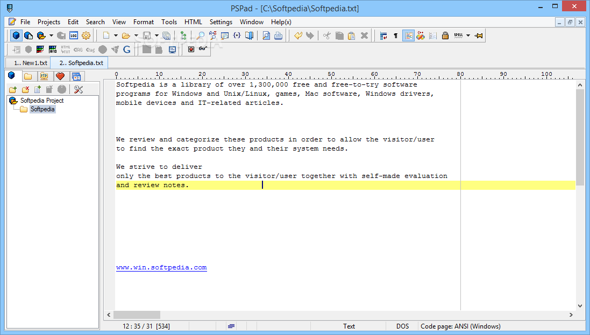Click the remove folder icon with red X
This screenshot has height=335, width=590.
25,89
